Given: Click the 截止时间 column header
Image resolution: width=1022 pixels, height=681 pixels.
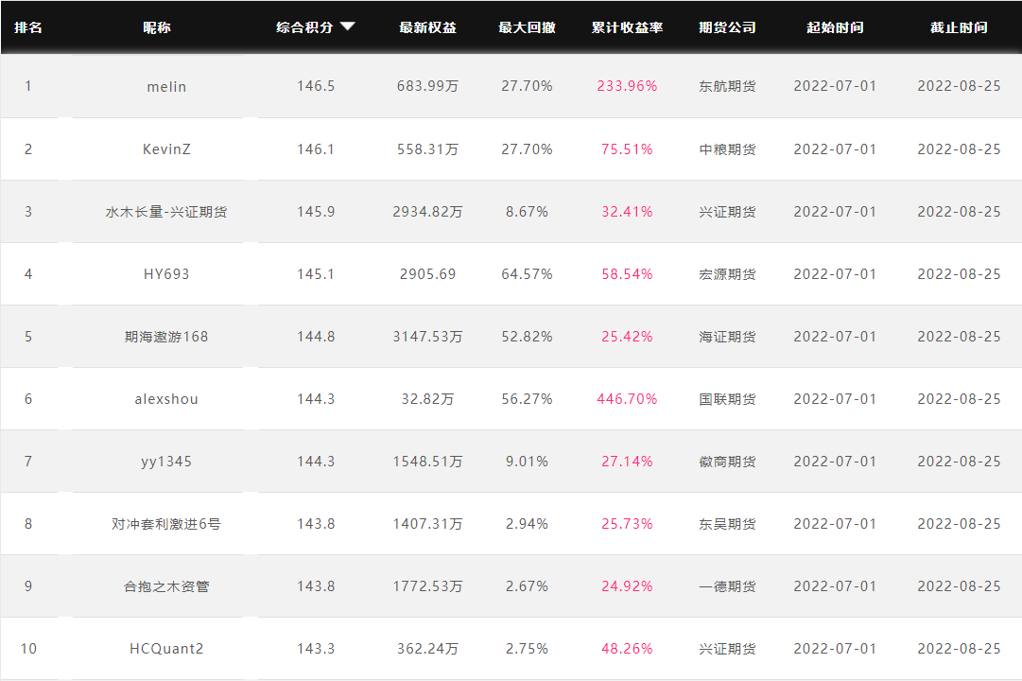Looking at the screenshot, I should [959, 27].
